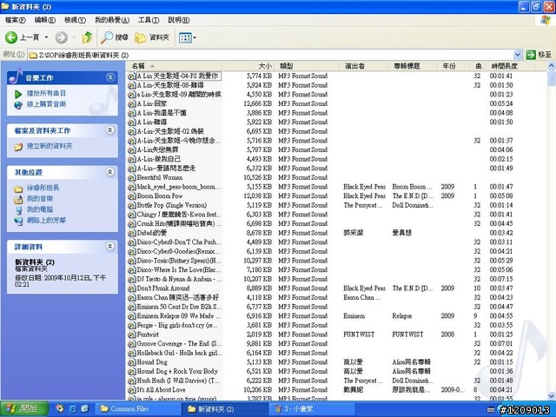Screen dimensions: 556x417
Task: Collapse the Music Tasks panel
Action: (110, 77)
